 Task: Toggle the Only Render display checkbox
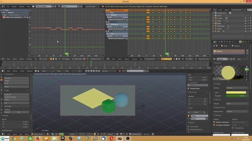point(189,127)
